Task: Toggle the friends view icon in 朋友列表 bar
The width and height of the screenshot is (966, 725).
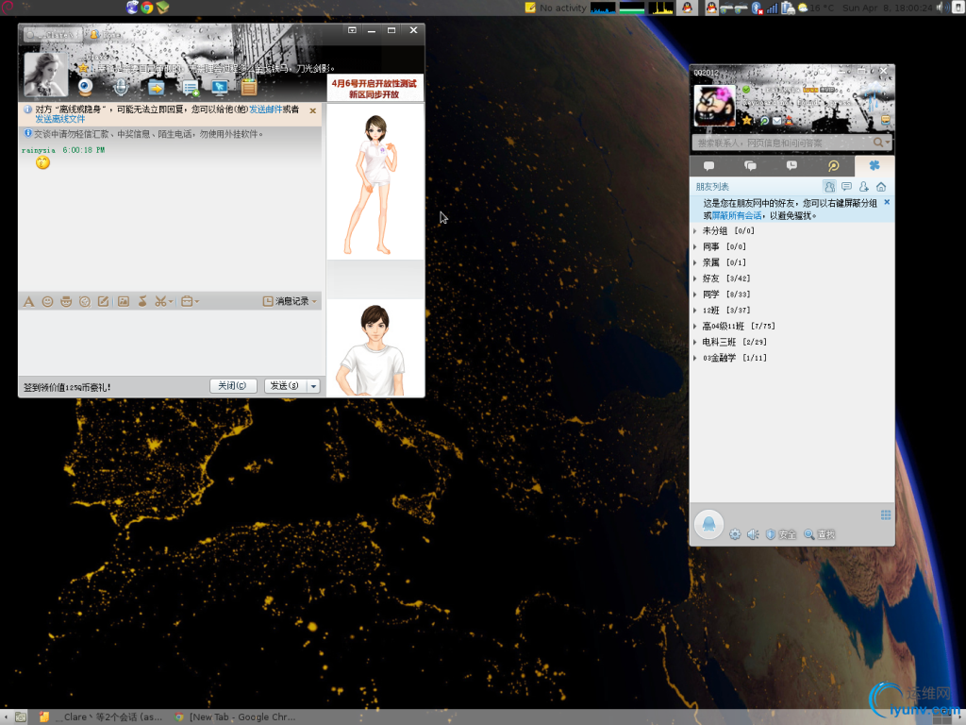Action: point(829,187)
